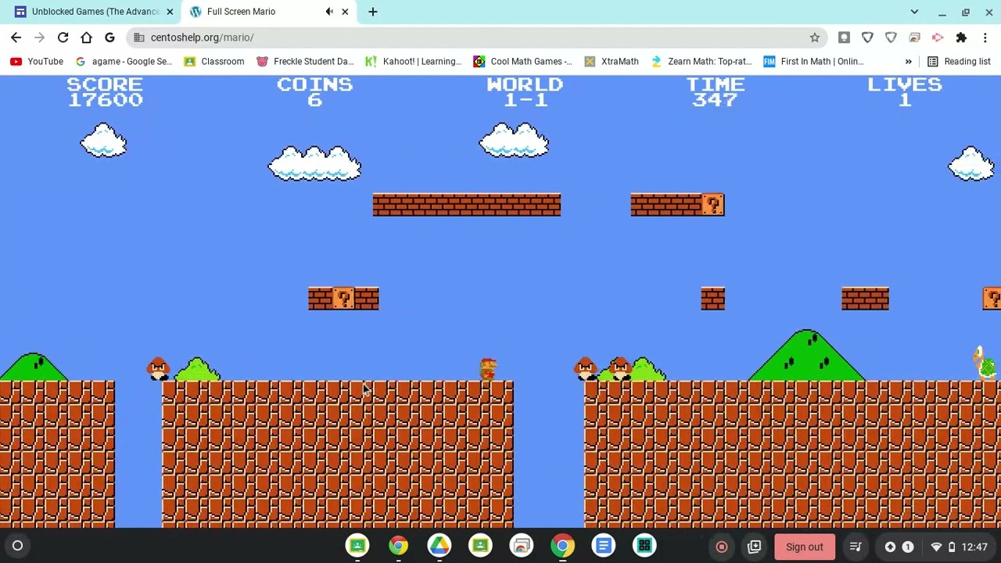Screen dimensions: 1001x563
Task: Mute the Full Screen Mario tab audio
Action: [329, 12]
